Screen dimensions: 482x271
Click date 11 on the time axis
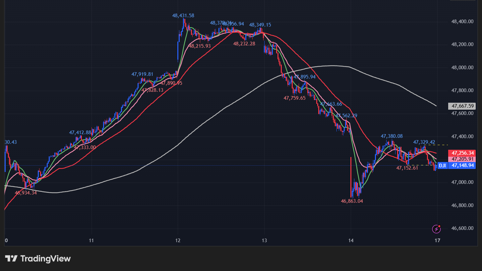tap(91, 240)
